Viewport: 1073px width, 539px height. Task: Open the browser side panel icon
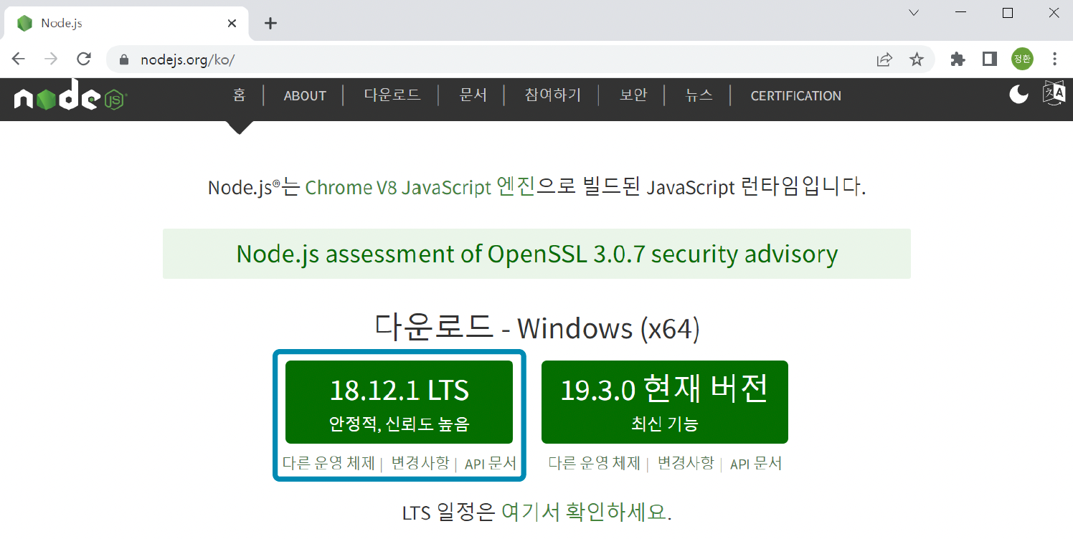pos(990,59)
